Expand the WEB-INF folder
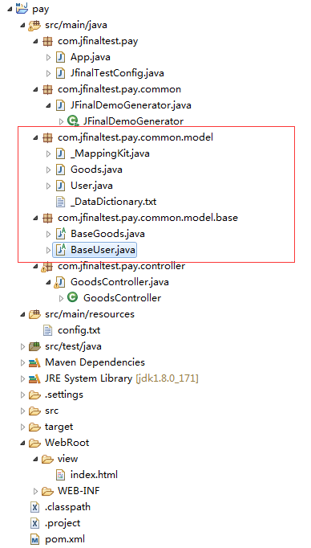 tap(35, 491)
